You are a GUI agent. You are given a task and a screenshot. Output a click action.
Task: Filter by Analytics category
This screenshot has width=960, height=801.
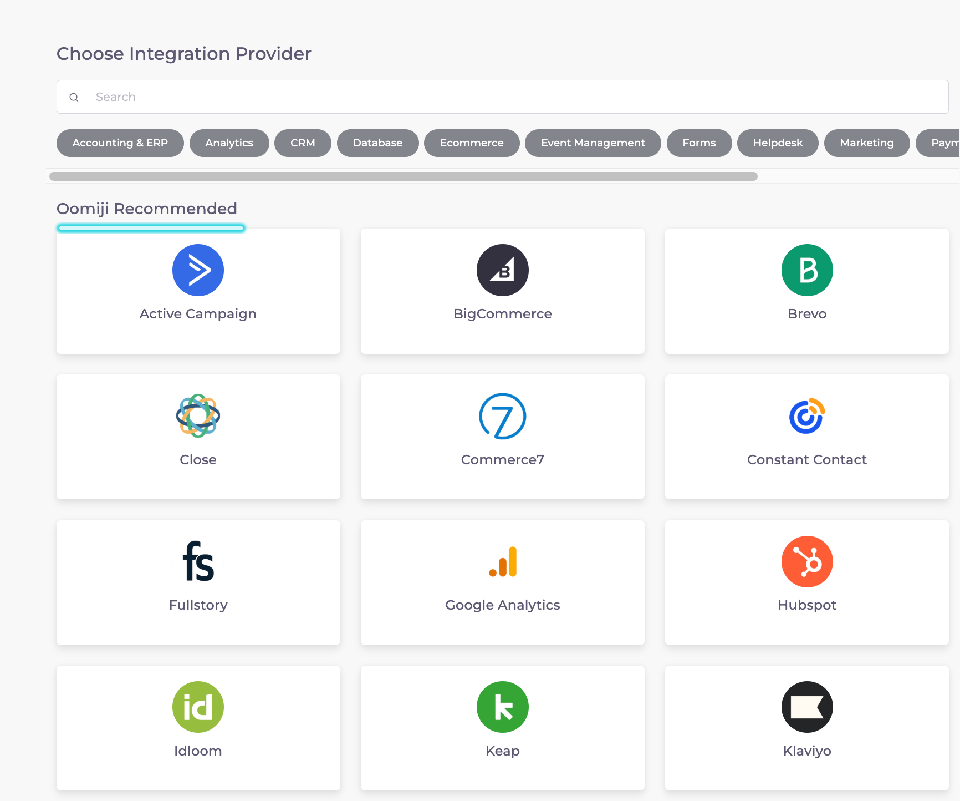coord(229,143)
